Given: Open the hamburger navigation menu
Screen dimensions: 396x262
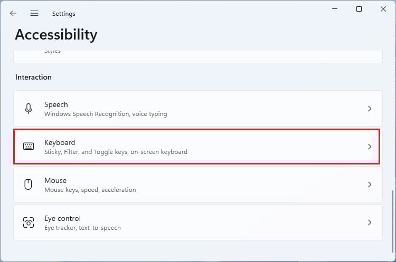Looking at the screenshot, I should [34, 13].
